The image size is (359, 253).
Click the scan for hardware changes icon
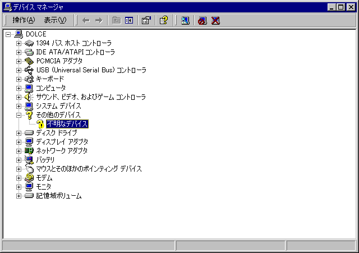pyautogui.click(x=185, y=21)
